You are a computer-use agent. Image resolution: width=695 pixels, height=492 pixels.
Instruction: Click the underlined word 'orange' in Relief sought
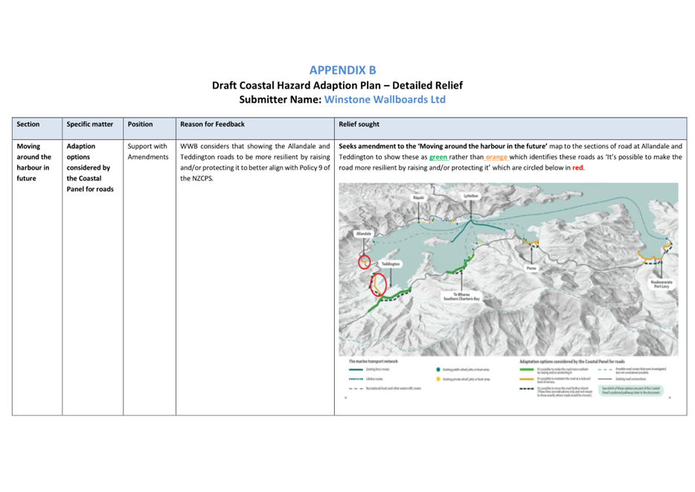click(x=496, y=157)
